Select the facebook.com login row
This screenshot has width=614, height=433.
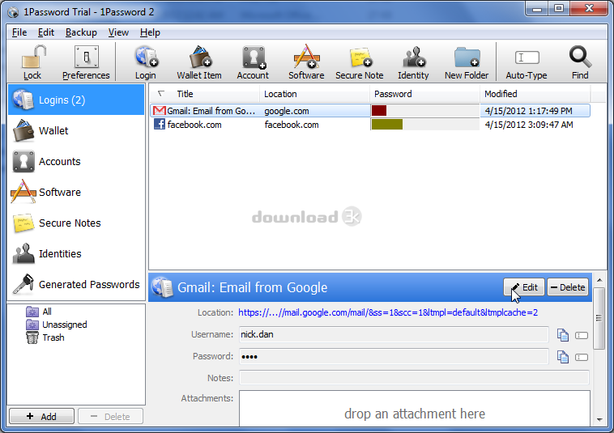pyautogui.click(x=370, y=125)
